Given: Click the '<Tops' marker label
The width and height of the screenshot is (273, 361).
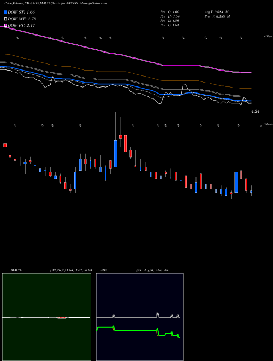Looking at the screenshot, I should pos(268,37).
